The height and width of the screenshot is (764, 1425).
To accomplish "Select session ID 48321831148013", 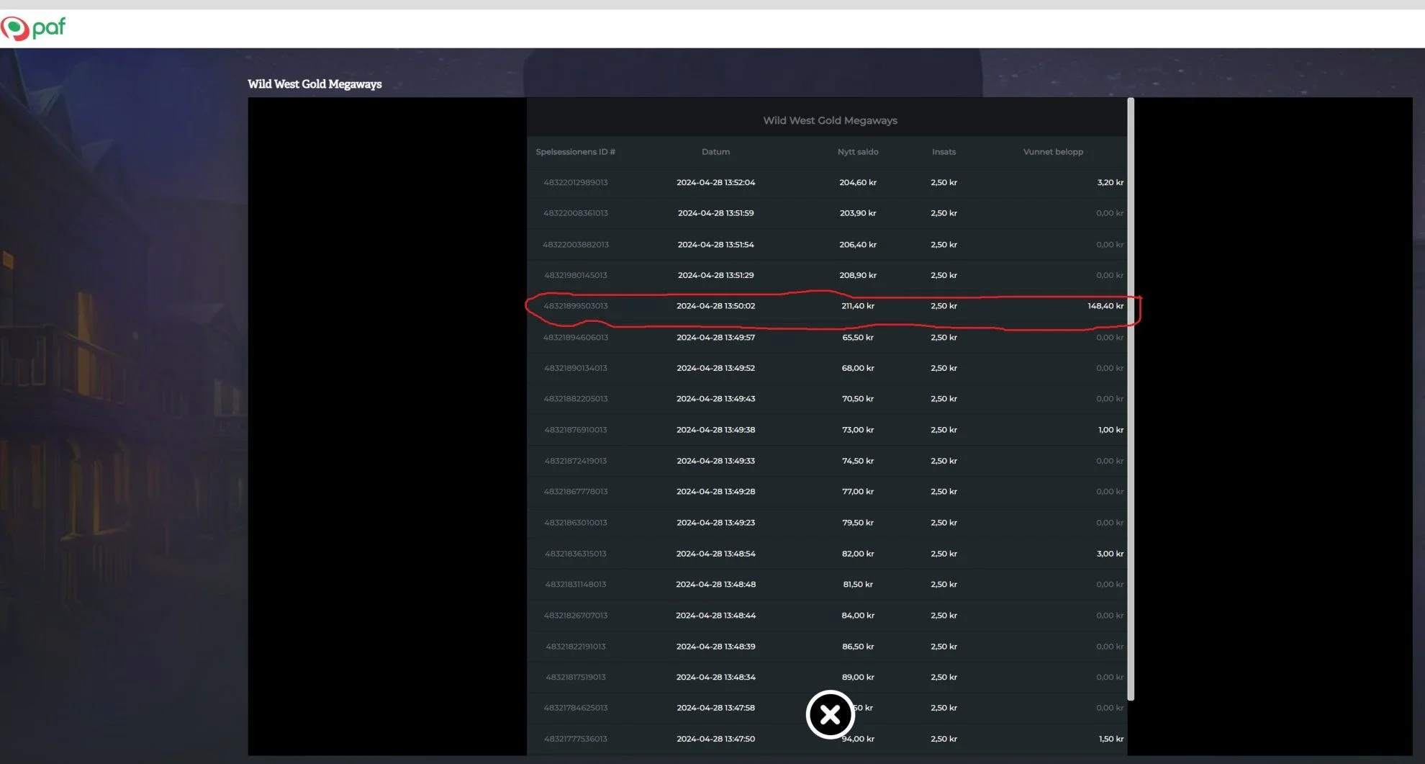I will [576, 585].
